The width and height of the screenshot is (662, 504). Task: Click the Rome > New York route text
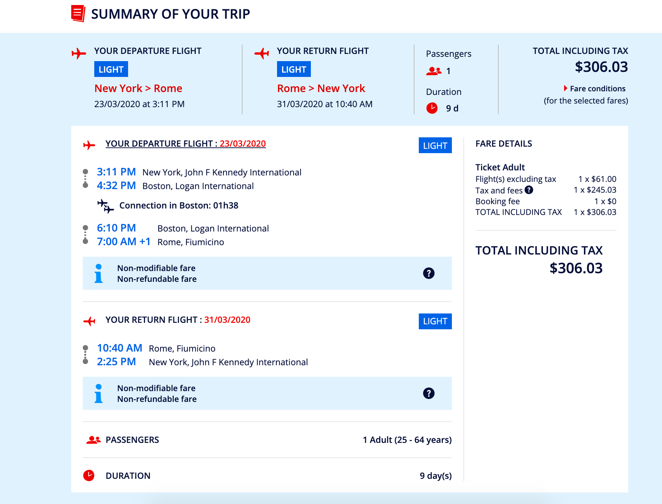(321, 88)
